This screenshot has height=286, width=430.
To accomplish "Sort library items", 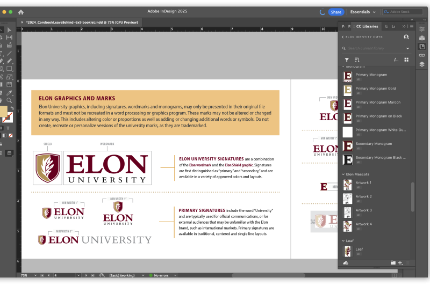I will [x=357, y=60].
